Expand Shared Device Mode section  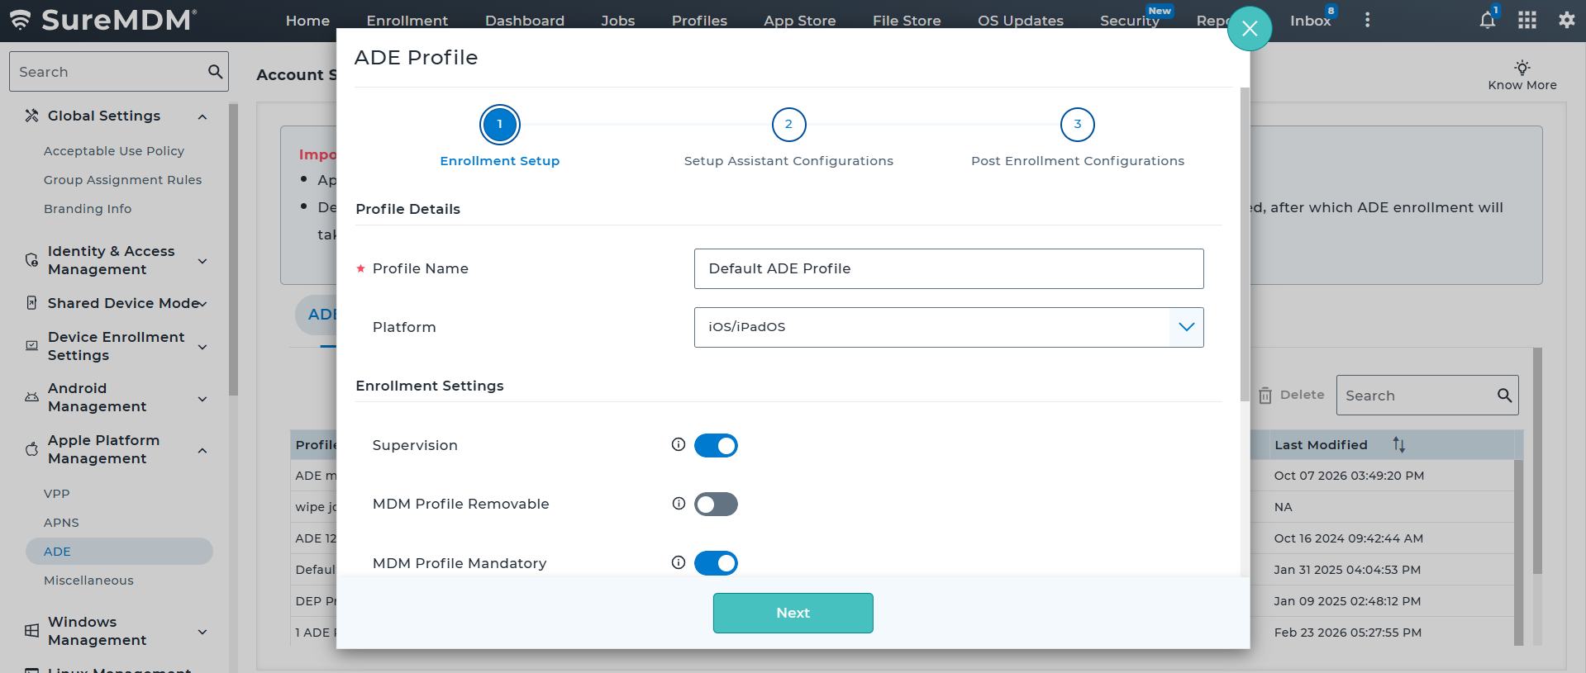tap(202, 304)
